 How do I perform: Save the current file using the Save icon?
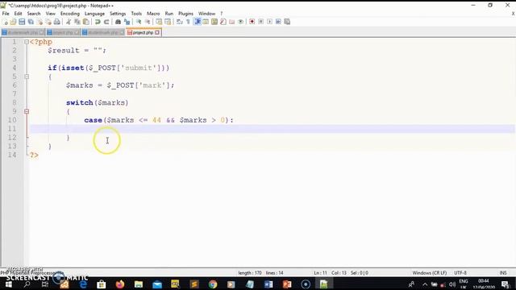point(22,22)
